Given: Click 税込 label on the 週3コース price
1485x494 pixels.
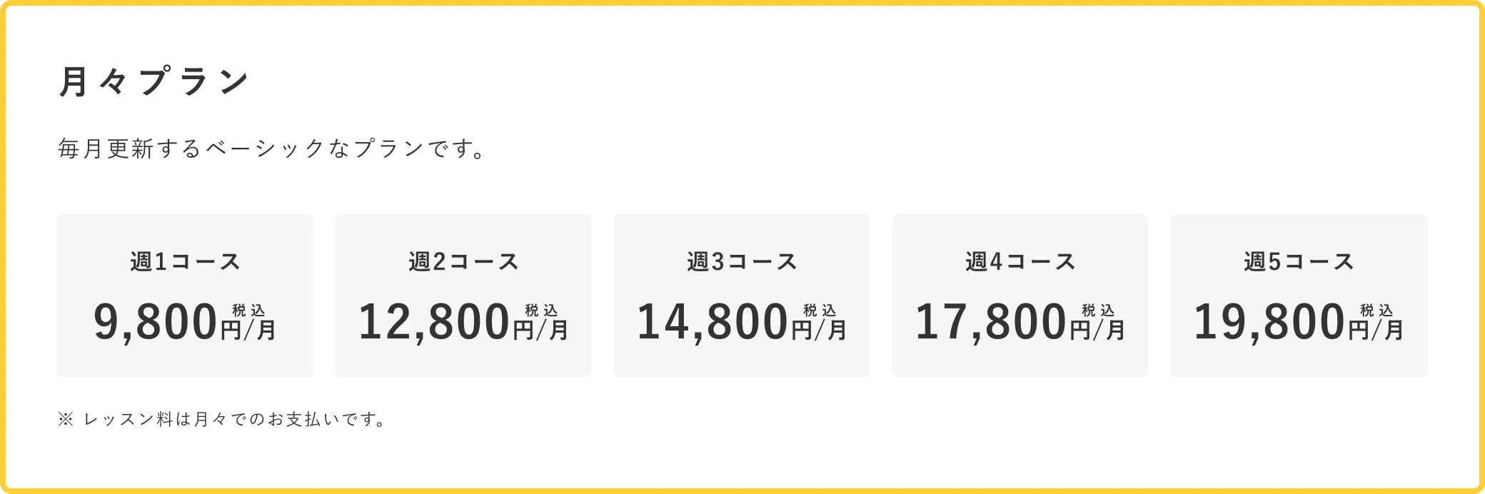Looking at the screenshot, I should click(x=820, y=311).
